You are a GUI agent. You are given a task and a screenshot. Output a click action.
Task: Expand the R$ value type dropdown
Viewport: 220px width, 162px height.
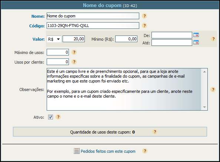point(54,39)
